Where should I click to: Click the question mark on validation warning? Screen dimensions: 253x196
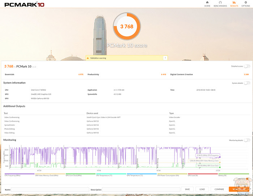[x=165, y=58]
